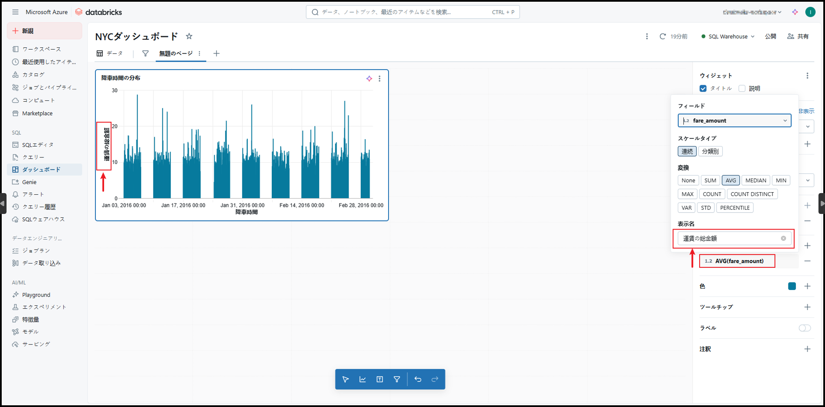
Task: Toggle the ラベル switch on
Action: tap(805, 328)
